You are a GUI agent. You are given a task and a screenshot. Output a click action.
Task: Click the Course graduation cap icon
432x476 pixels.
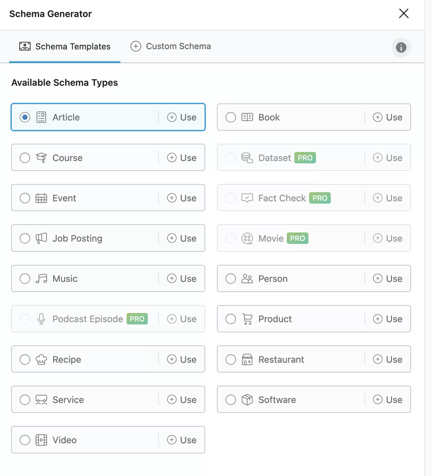tap(41, 158)
